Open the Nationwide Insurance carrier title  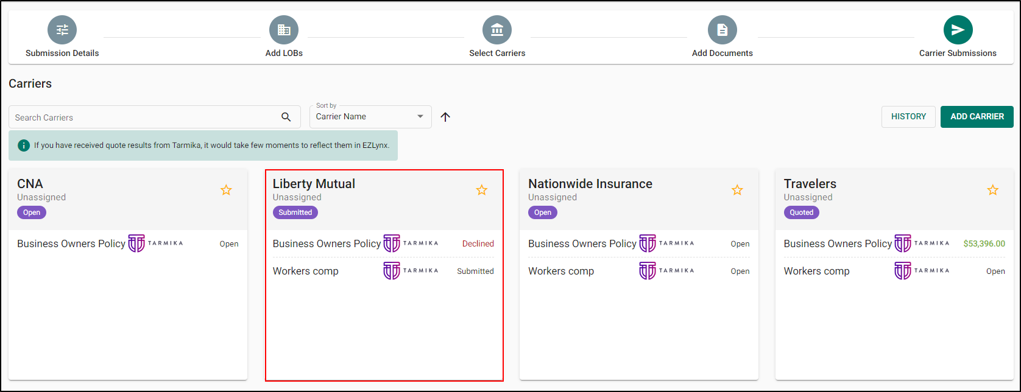(590, 184)
